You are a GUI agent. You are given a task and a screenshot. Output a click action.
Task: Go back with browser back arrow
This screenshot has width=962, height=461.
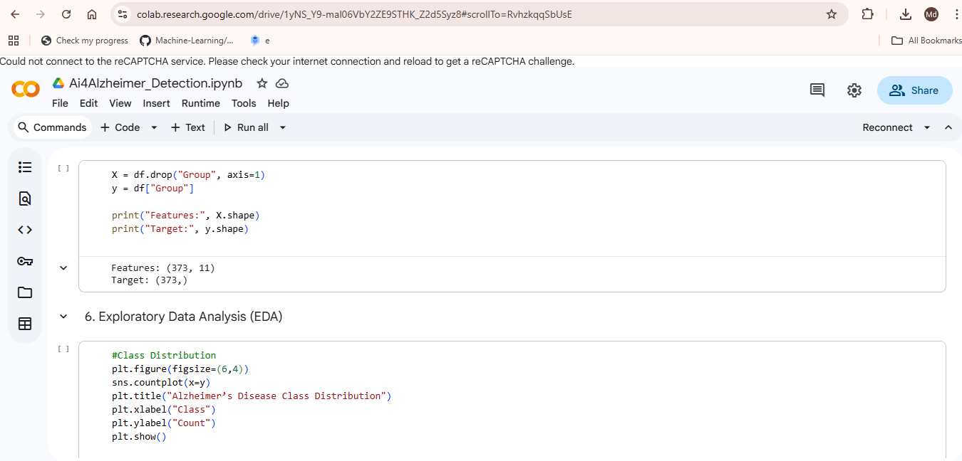[x=16, y=14]
